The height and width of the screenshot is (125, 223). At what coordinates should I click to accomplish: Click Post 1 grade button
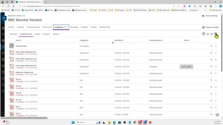pyautogui.click(x=186, y=67)
